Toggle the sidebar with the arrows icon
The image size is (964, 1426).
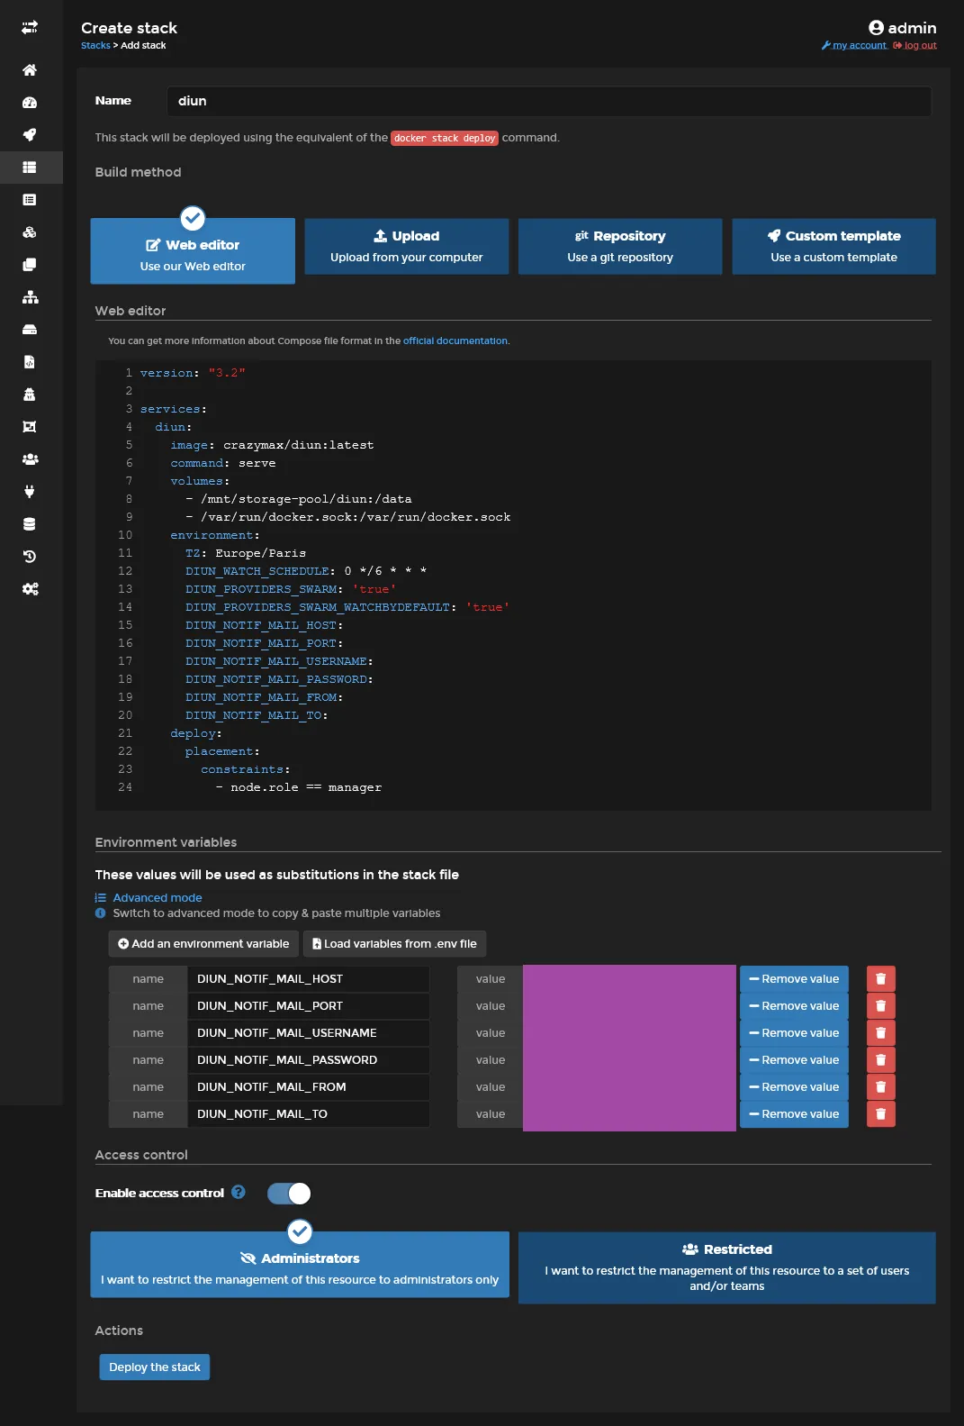30,27
